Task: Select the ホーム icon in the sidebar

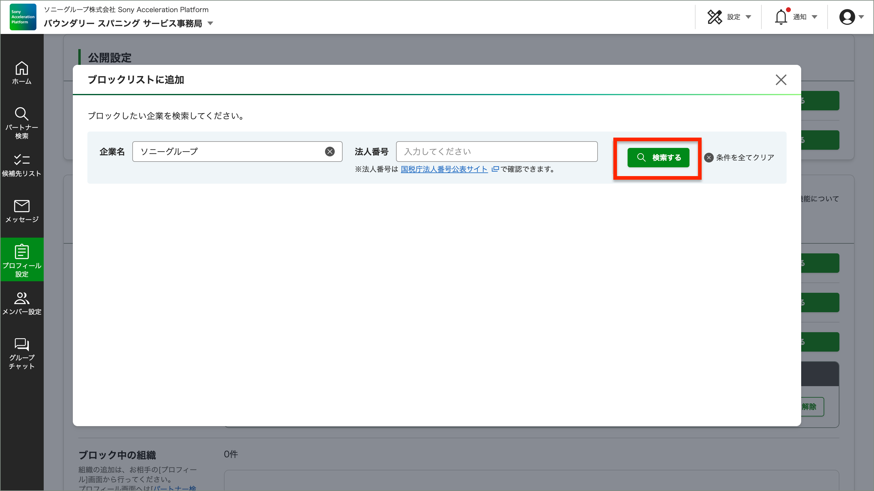Action: click(22, 73)
